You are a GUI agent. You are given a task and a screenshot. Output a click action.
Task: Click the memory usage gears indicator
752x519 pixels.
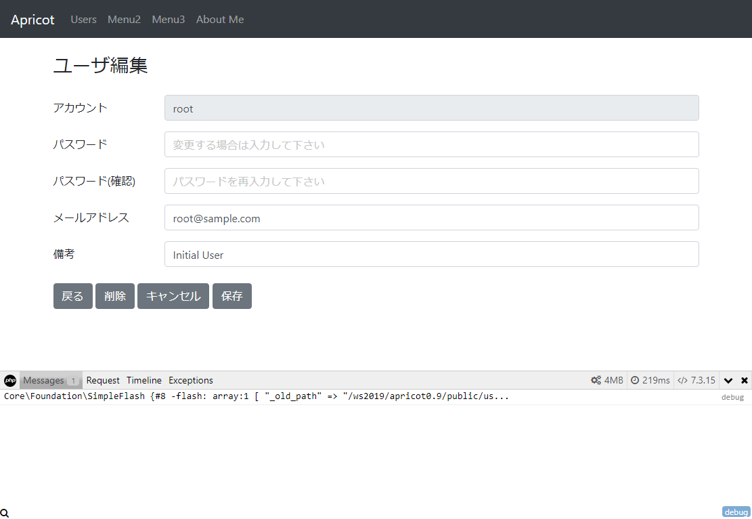[606, 380]
